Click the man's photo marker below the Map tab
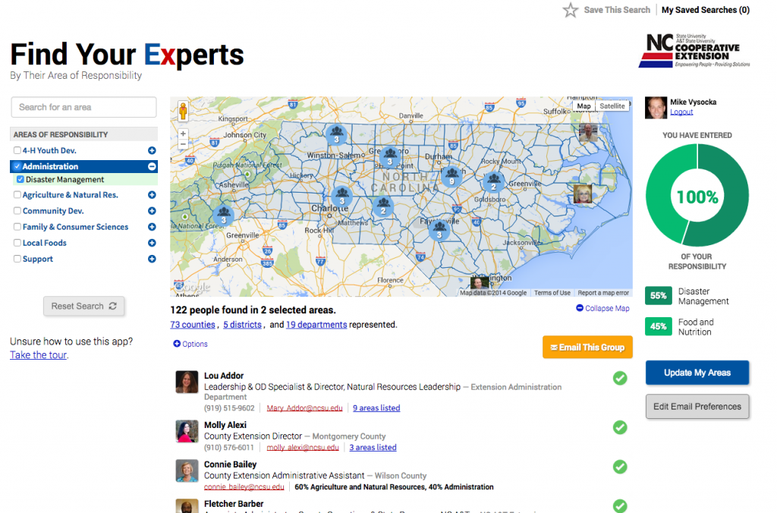777x513 pixels. pyautogui.click(x=588, y=133)
